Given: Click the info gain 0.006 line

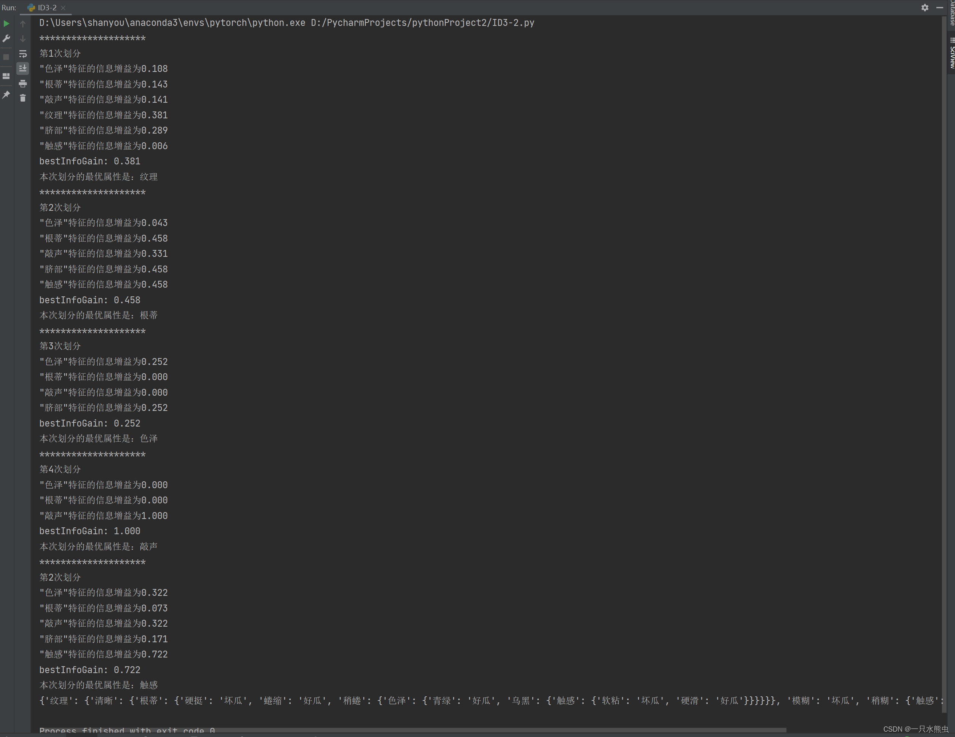Looking at the screenshot, I should (x=103, y=146).
